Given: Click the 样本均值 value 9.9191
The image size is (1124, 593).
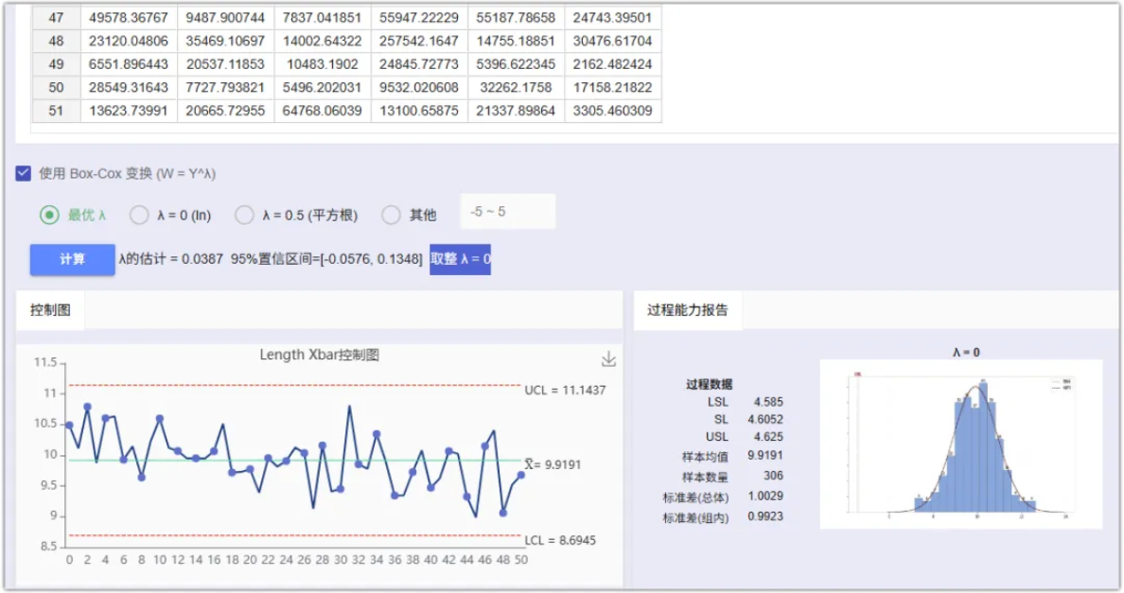Looking at the screenshot, I should [x=765, y=456].
